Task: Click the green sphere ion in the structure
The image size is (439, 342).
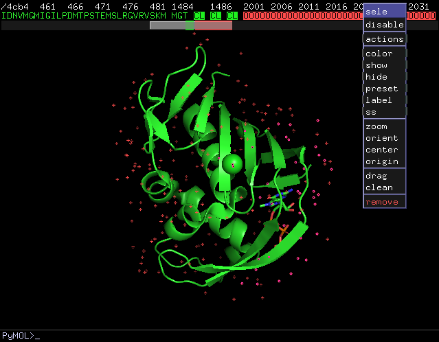Action: (x=232, y=163)
